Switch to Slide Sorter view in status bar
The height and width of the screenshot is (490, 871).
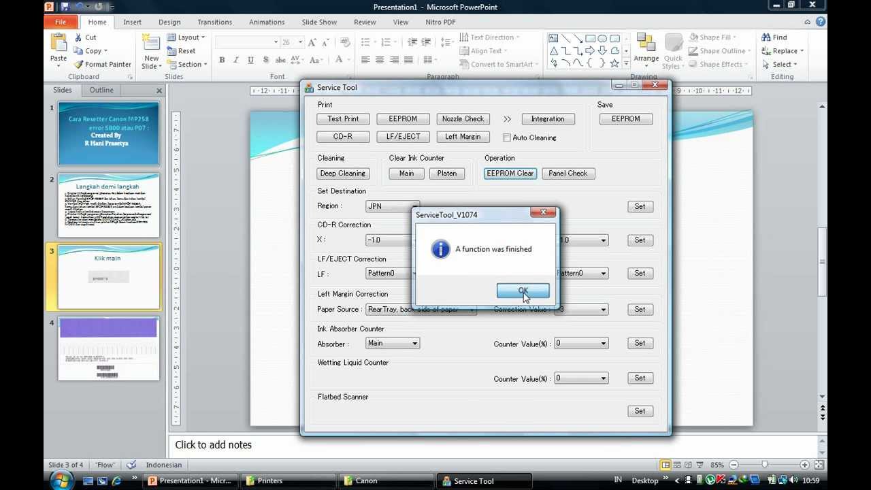coord(677,465)
